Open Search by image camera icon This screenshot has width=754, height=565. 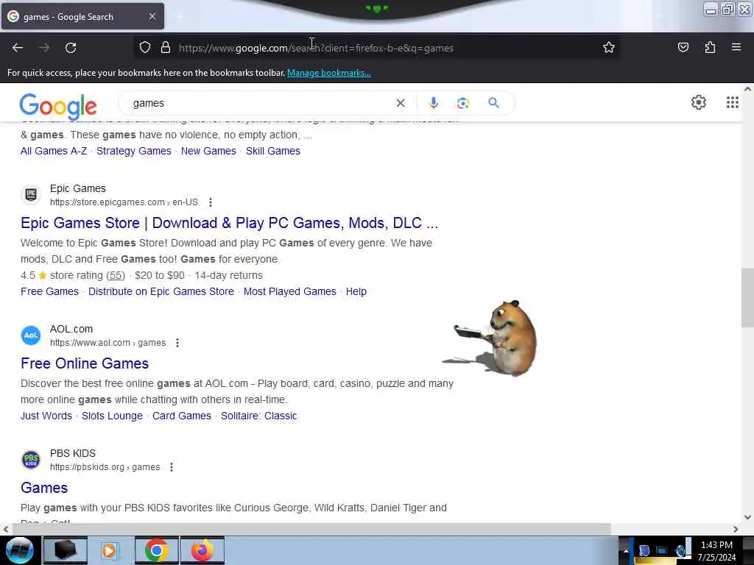(x=462, y=103)
